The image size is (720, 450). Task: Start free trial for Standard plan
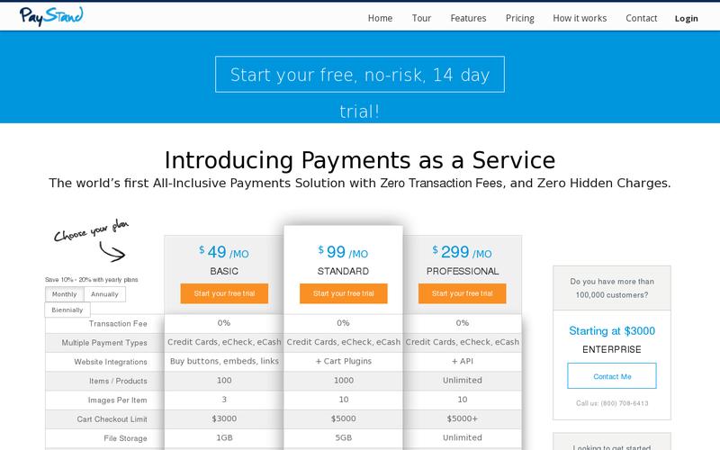point(343,293)
